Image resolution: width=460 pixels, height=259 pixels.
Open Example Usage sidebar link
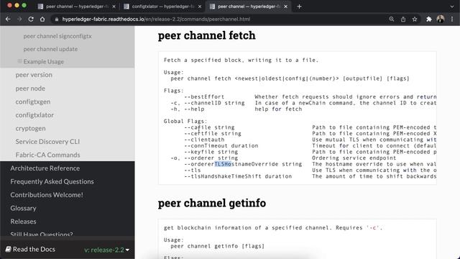43,62
